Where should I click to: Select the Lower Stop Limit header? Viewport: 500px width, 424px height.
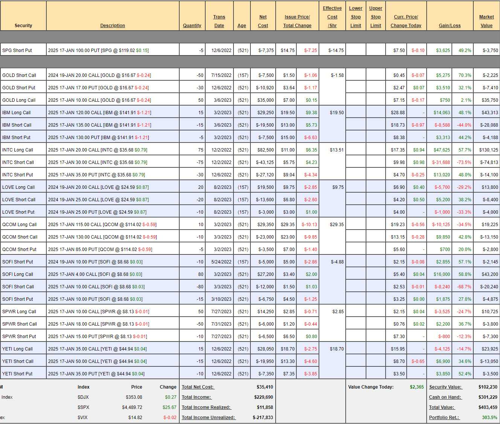click(355, 17)
